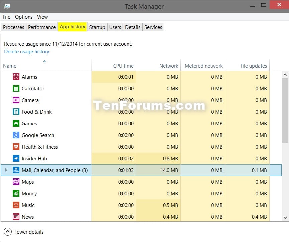This screenshot has height=242, width=289.
Task: Select the Alarms row name
Action: pyautogui.click(x=29, y=77)
